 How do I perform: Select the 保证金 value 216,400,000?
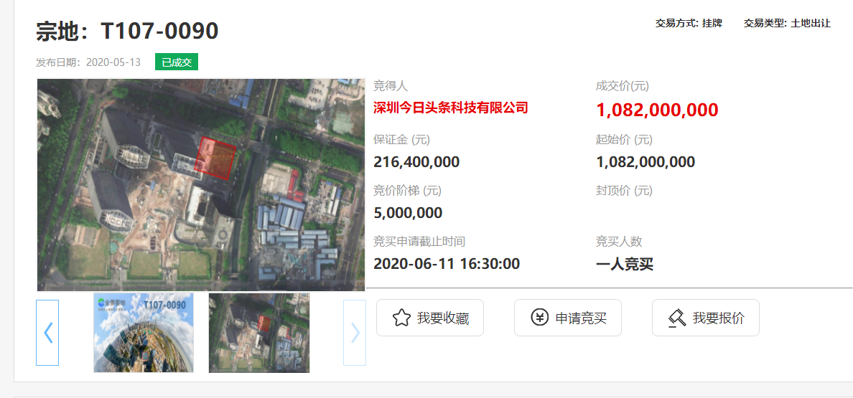pos(416,162)
